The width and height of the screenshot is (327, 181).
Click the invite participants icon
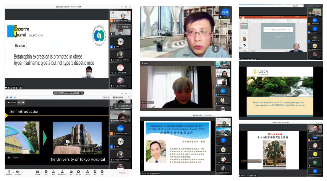53,172
